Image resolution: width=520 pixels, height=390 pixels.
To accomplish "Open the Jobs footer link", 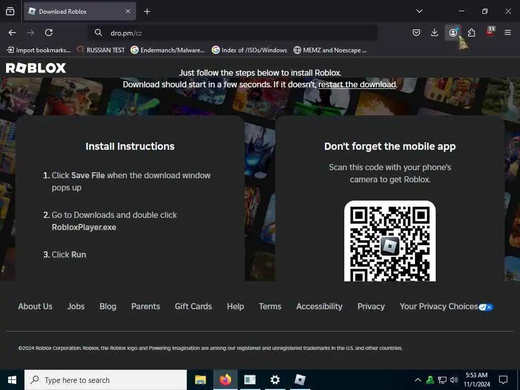I will point(76,306).
